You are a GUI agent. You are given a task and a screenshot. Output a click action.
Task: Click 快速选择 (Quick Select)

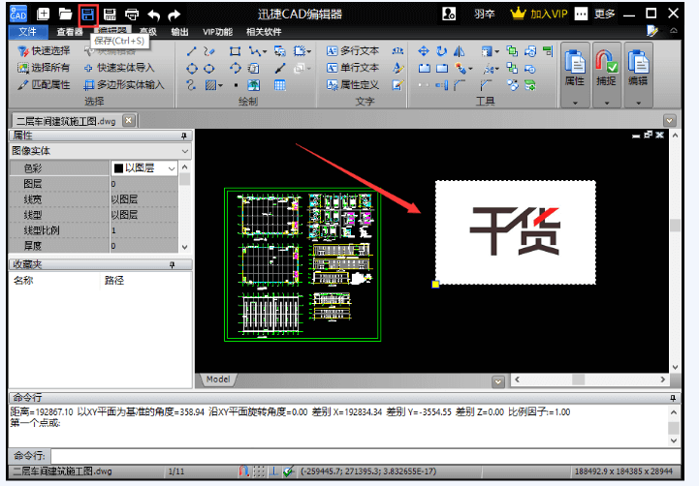(44, 51)
